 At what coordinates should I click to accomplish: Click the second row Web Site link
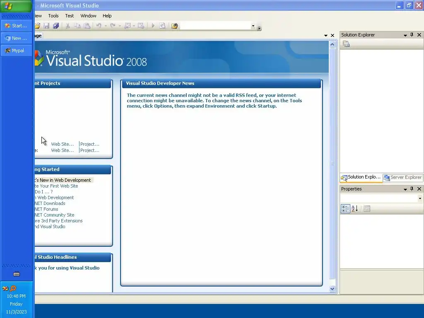[x=62, y=150]
